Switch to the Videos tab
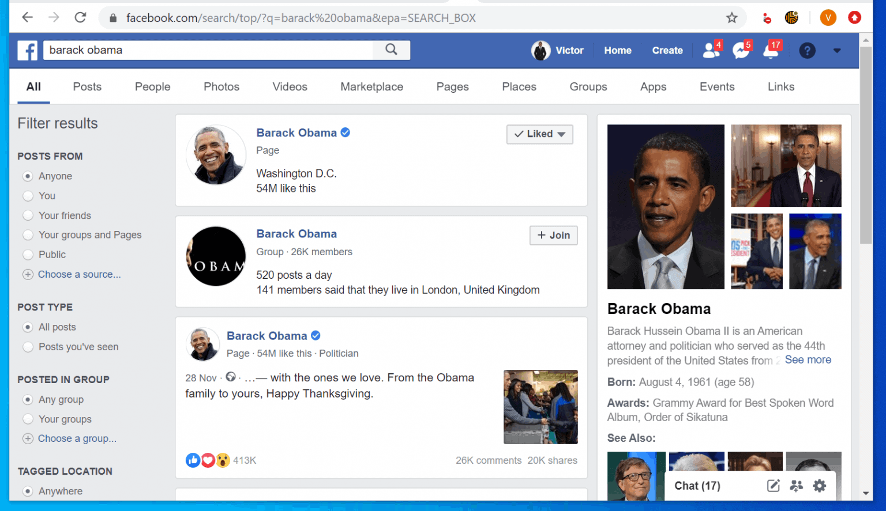This screenshot has height=511, width=886. 290,87
